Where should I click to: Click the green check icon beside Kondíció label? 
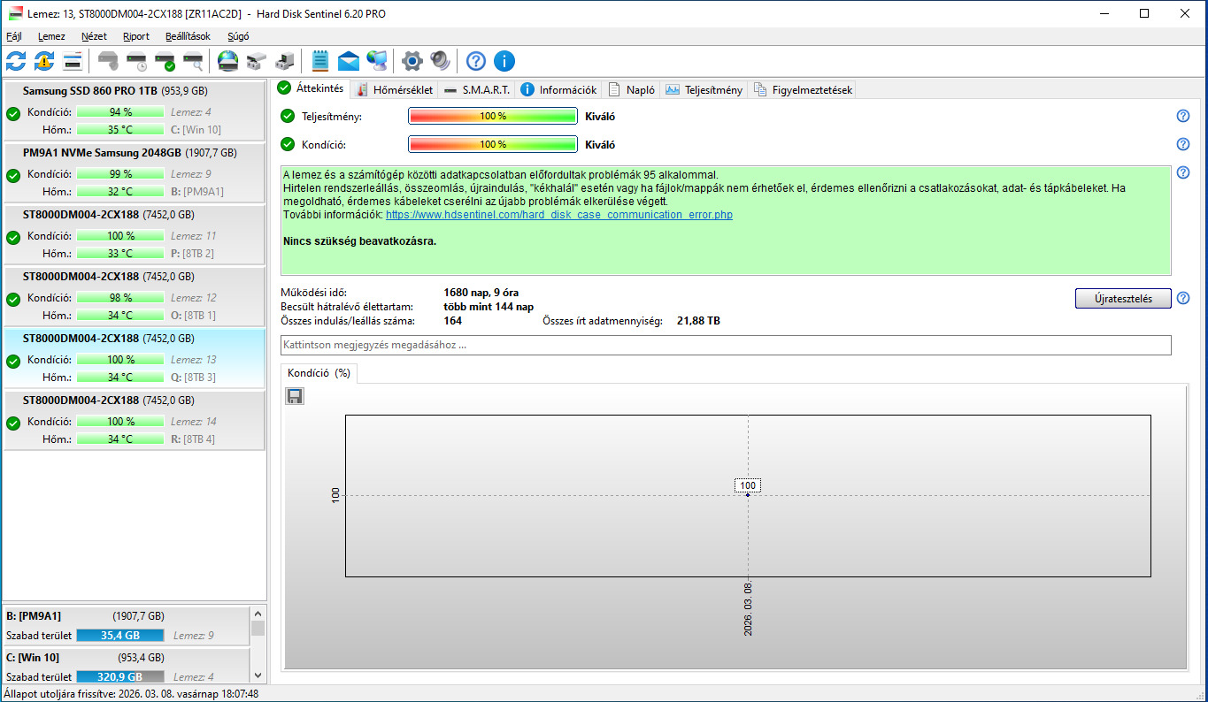(x=288, y=144)
